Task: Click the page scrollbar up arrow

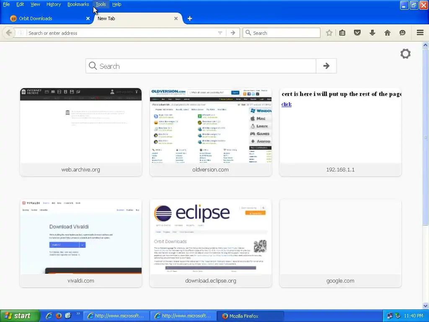Action: (425, 45)
